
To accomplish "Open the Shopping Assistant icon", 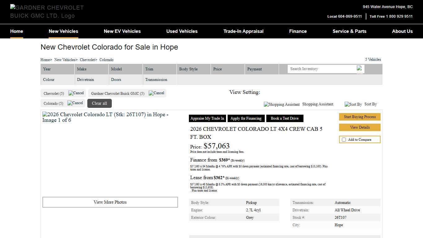I will [281, 104].
